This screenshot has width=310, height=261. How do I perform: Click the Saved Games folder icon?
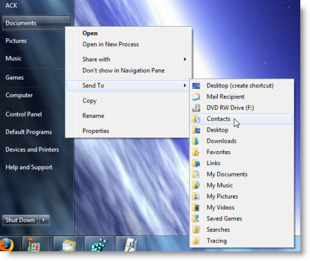(x=196, y=219)
